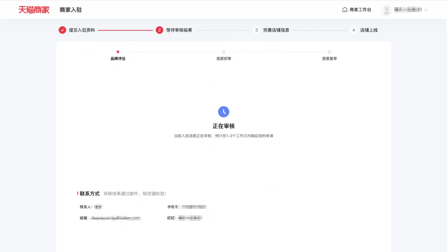447x252 pixels.
Task: Select the 完善店铺信息 step label
Action: 276,30
